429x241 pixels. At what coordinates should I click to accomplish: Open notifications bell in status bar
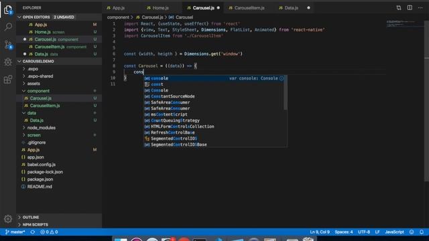(x=422, y=232)
